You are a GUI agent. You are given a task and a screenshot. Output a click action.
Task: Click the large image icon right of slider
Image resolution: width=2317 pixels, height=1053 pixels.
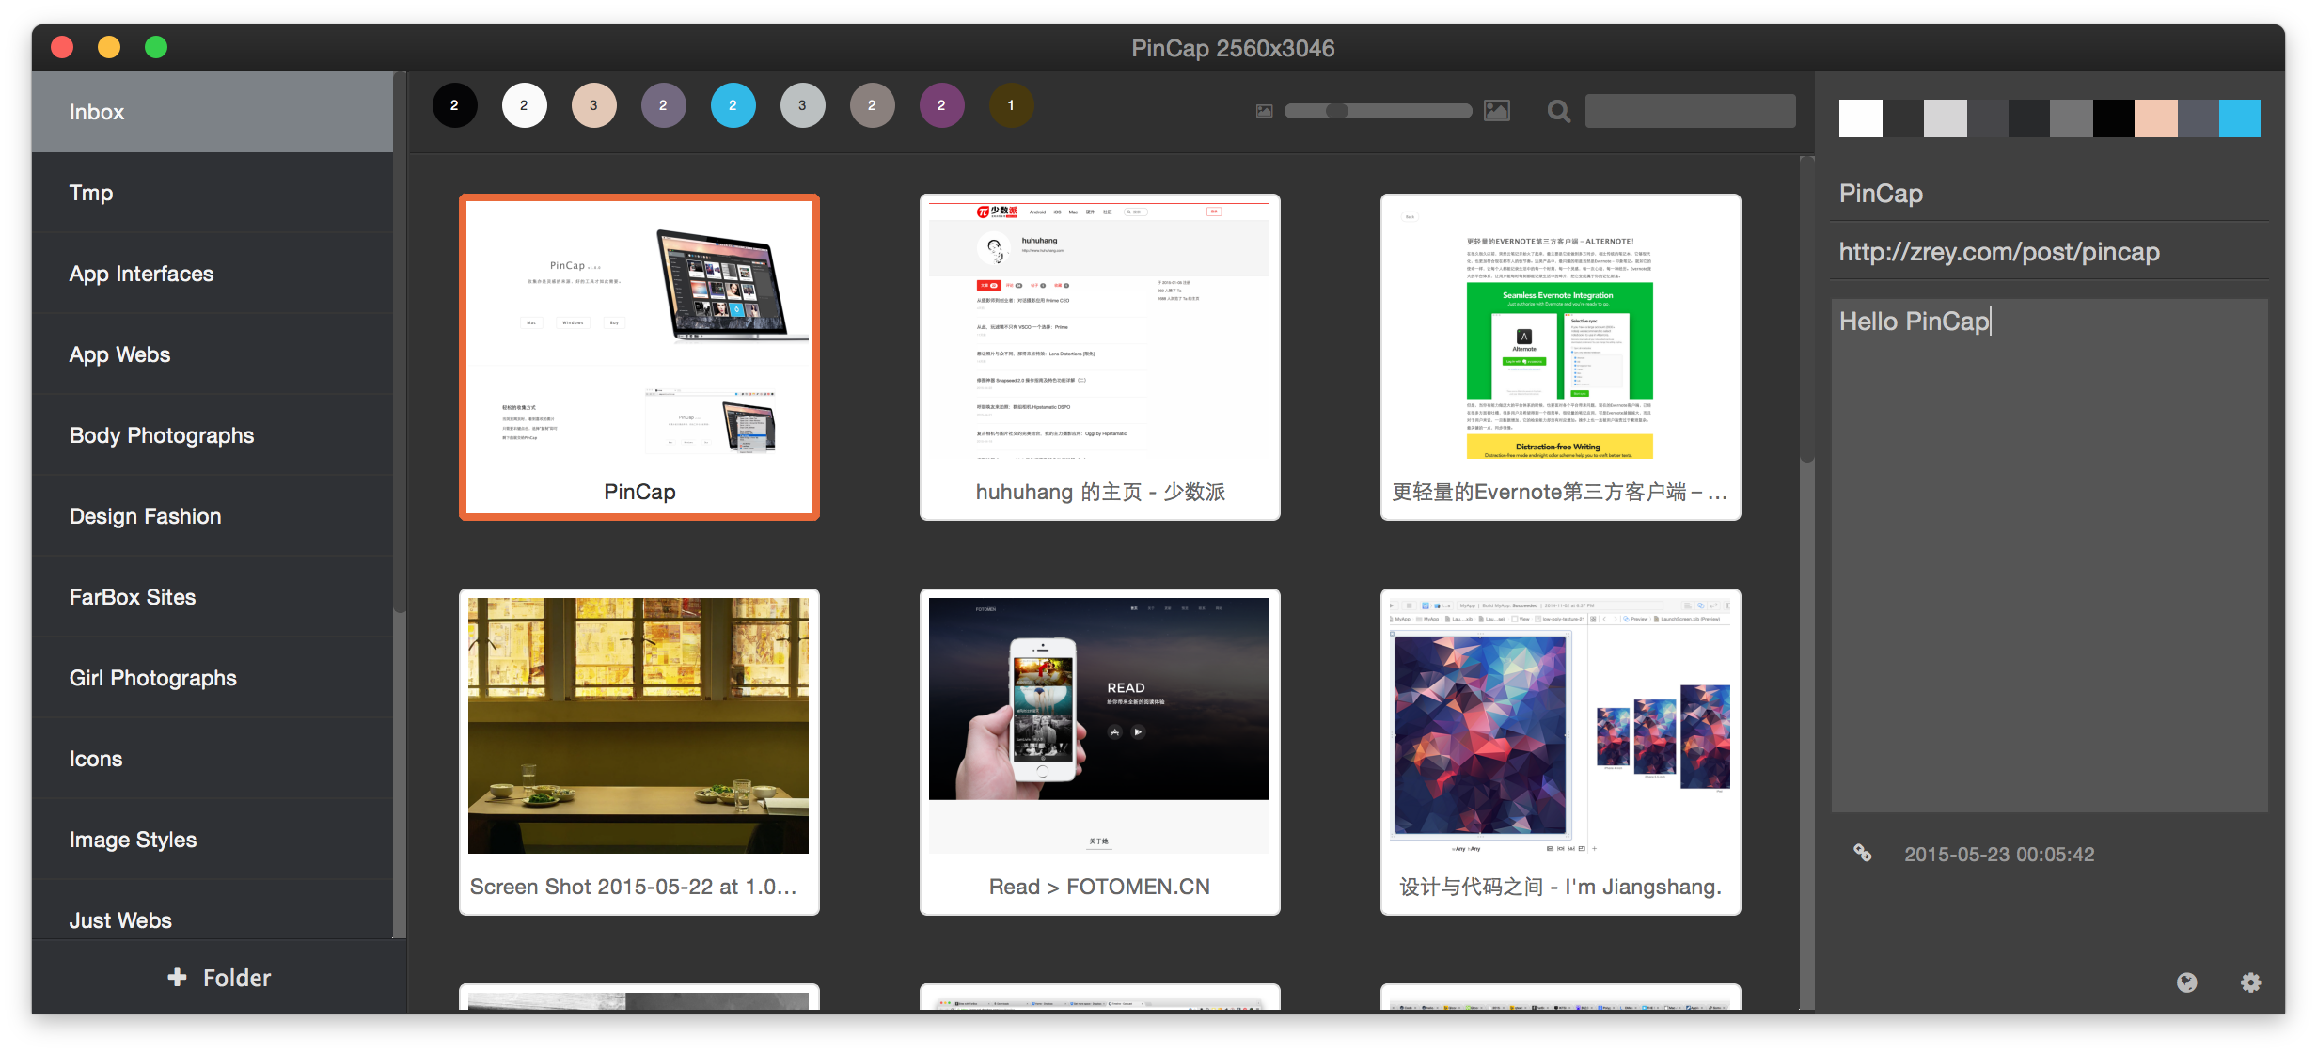pyautogui.click(x=1496, y=111)
